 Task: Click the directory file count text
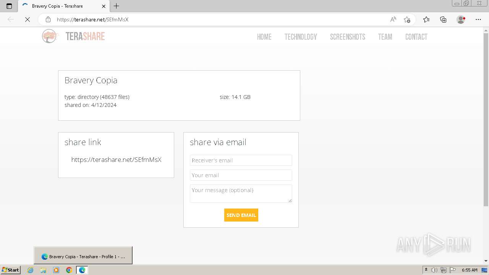tap(97, 97)
